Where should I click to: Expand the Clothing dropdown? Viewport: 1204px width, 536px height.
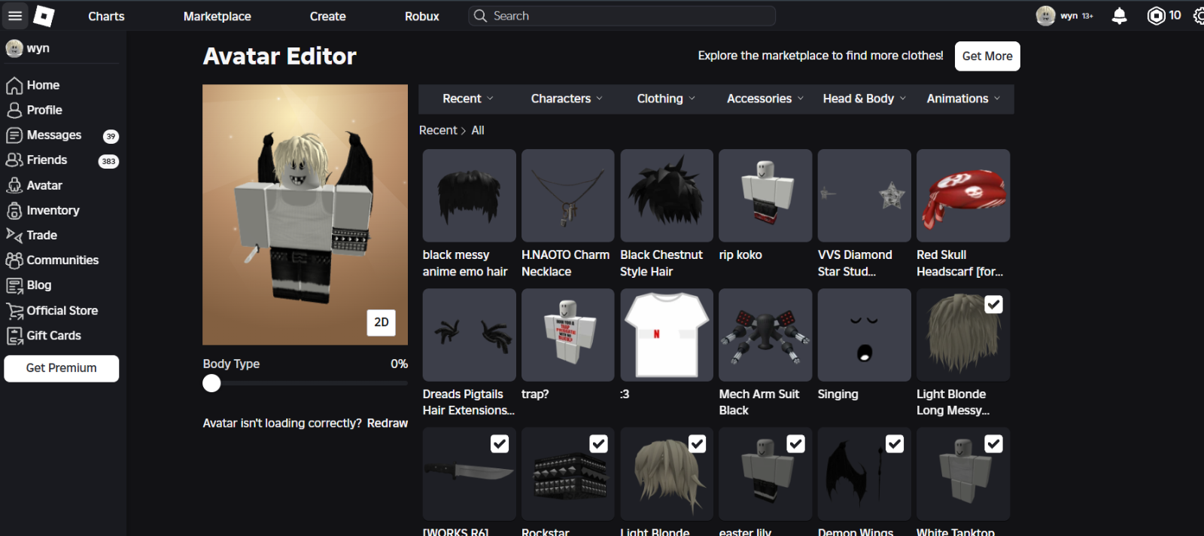tap(666, 99)
